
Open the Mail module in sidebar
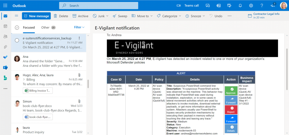click(x=5, y=16)
